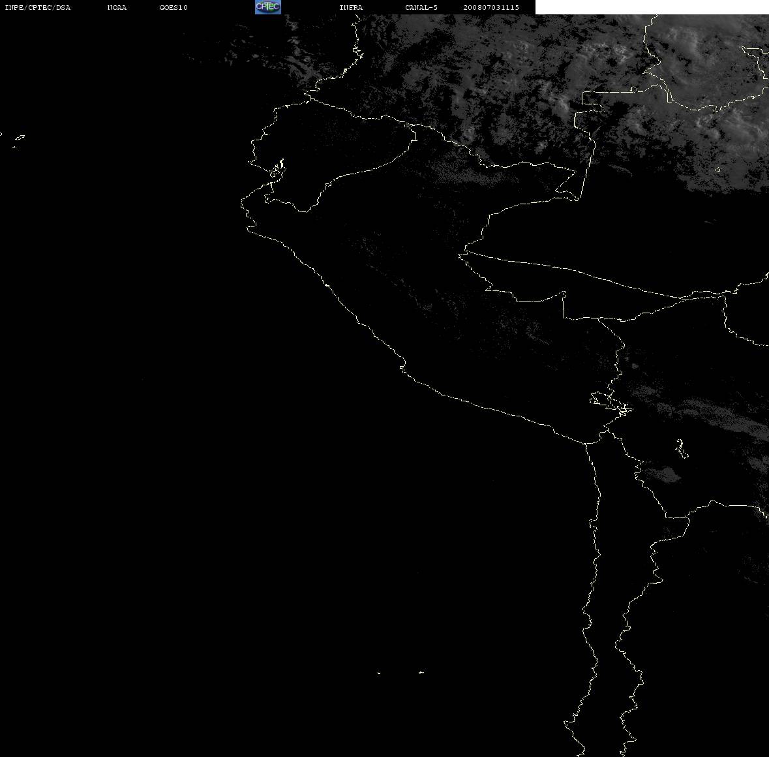Click the Lake Poopó outline in Bolivia

pos(681,448)
